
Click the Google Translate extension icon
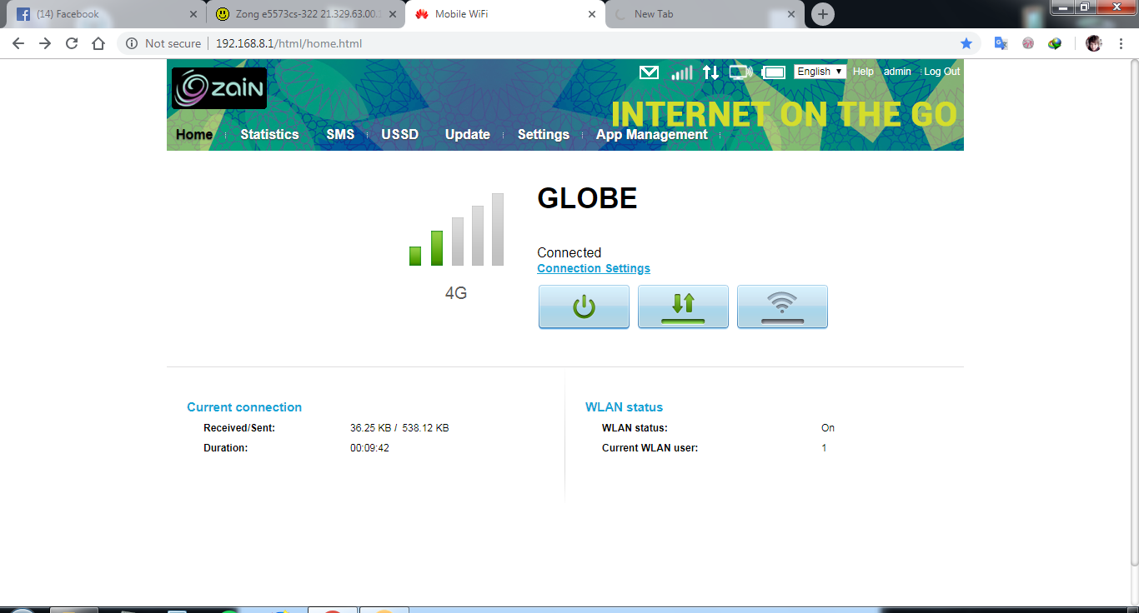pyautogui.click(x=1001, y=43)
